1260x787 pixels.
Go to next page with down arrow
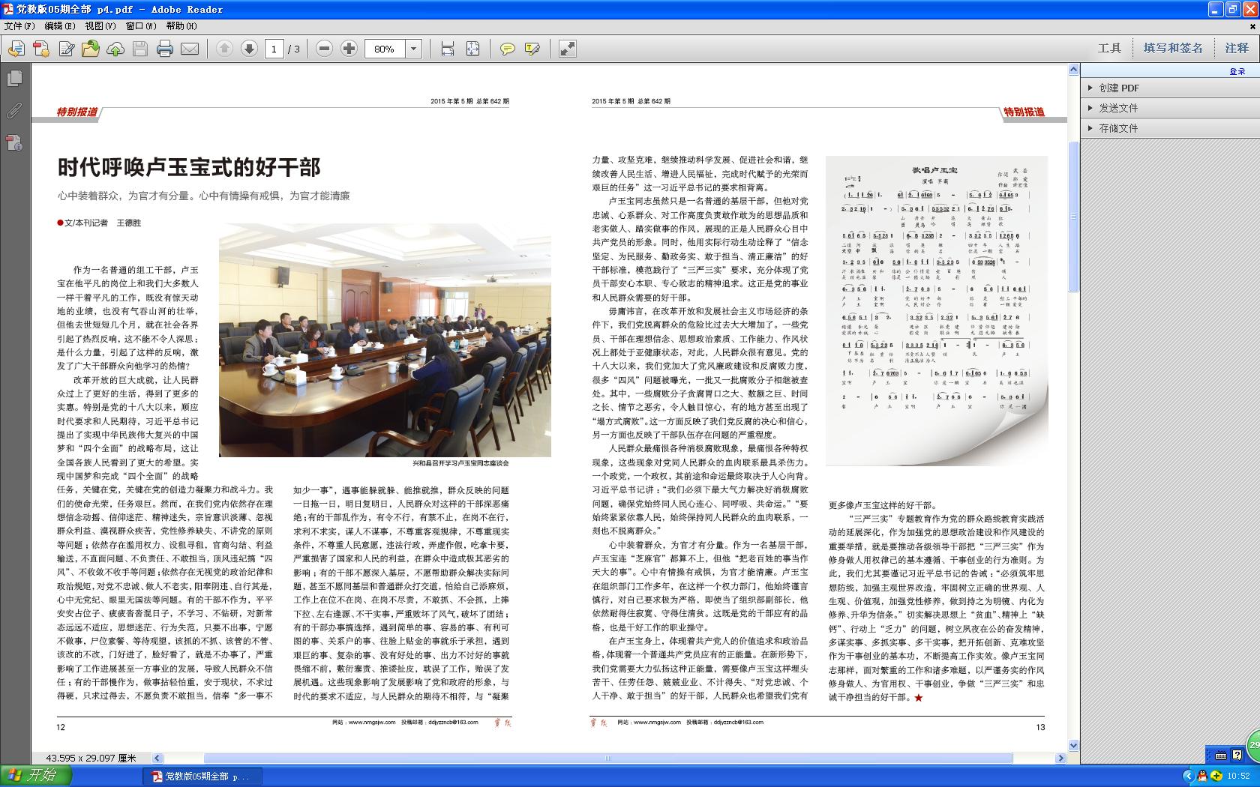tap(249, 49)
